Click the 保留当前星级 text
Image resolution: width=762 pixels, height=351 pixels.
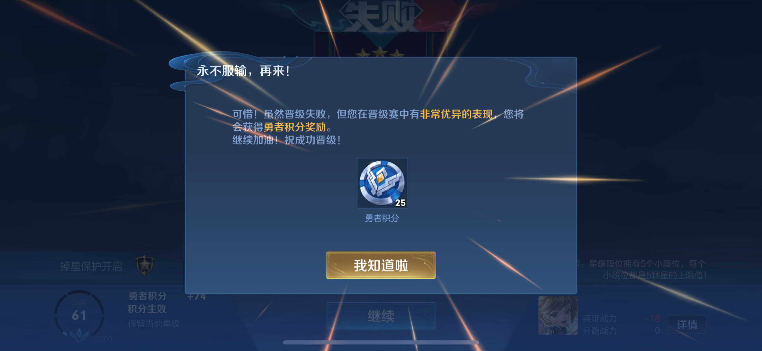[x=153, y=324]
